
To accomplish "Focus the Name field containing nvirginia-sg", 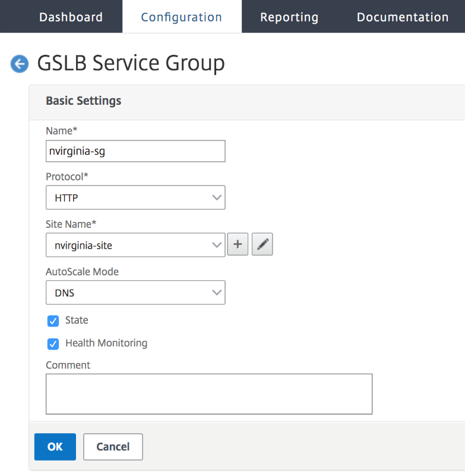I will point(135,151).
